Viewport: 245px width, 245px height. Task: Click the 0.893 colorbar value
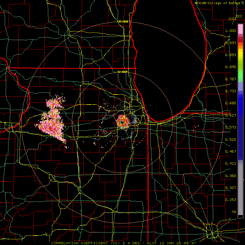(231, 55)
